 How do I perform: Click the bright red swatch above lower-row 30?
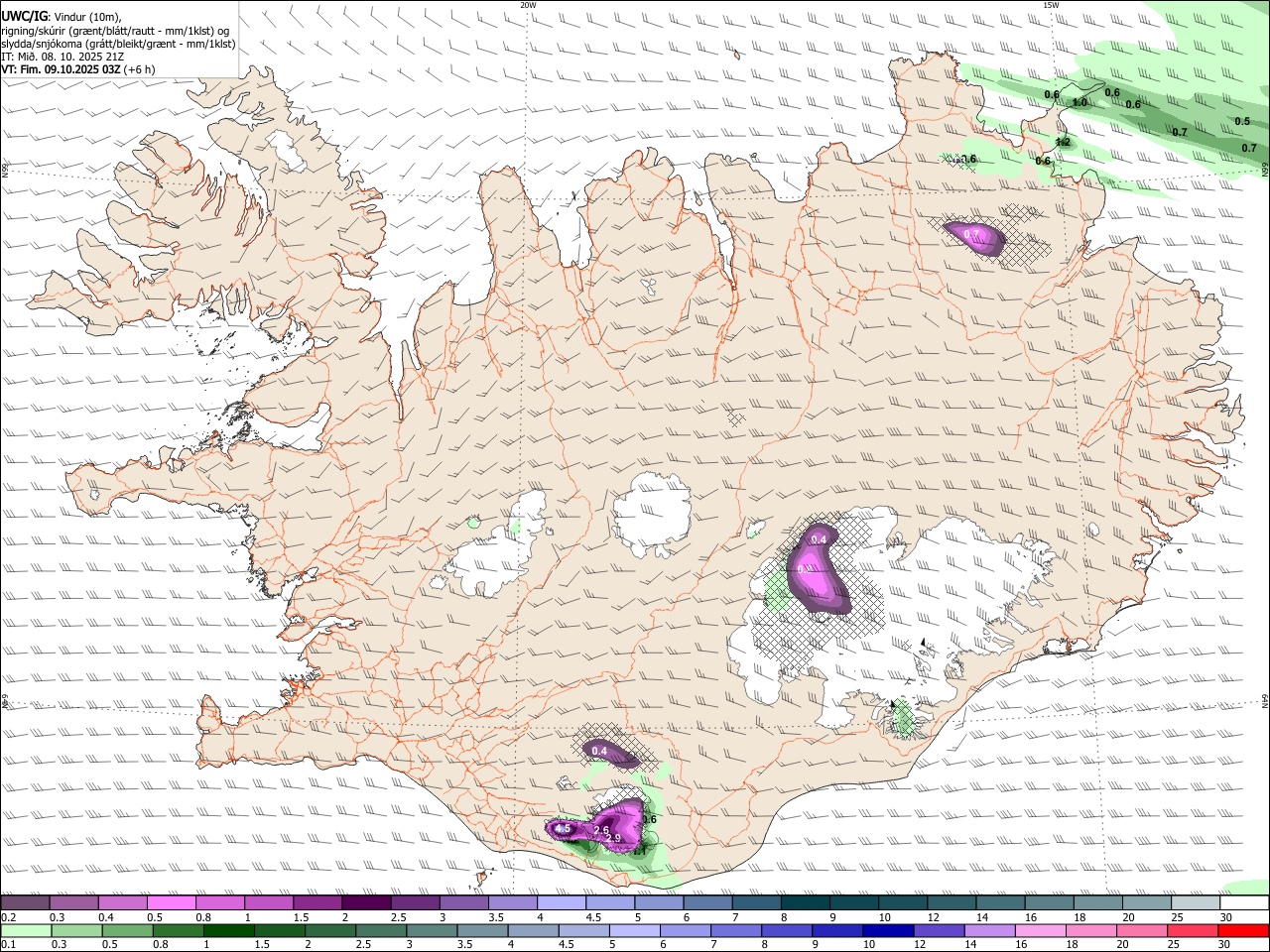pyautogui.click(x=1244, y=930)
